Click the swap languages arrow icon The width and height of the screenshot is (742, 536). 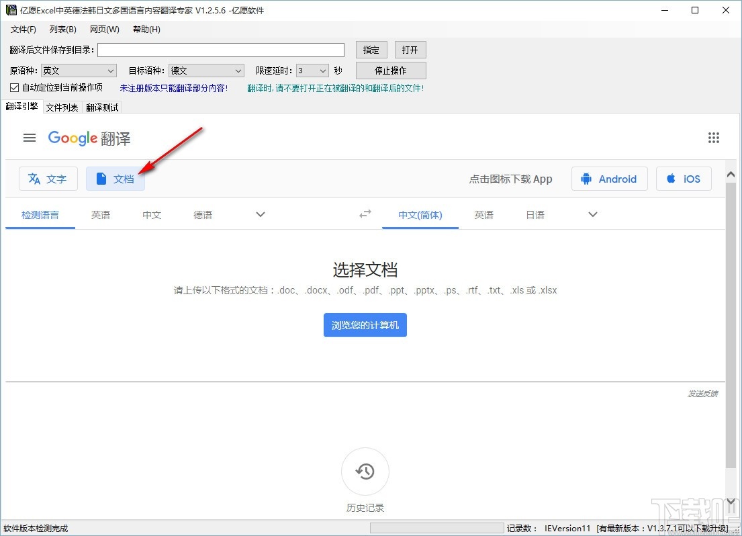pyautogui.click(x=365, y=214)
